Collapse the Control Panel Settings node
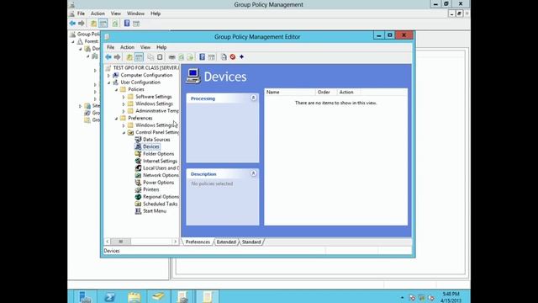Screen dimensions: 538x303 click(124, 133)
